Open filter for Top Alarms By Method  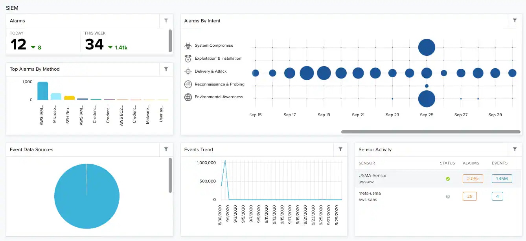[x=166, y=69]
